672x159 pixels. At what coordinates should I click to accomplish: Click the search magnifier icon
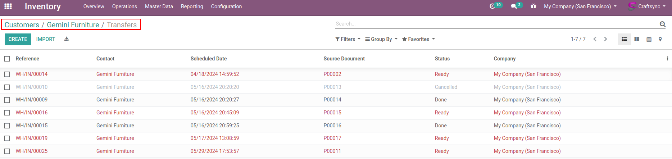pyautogui.click(x=662, y=24)
